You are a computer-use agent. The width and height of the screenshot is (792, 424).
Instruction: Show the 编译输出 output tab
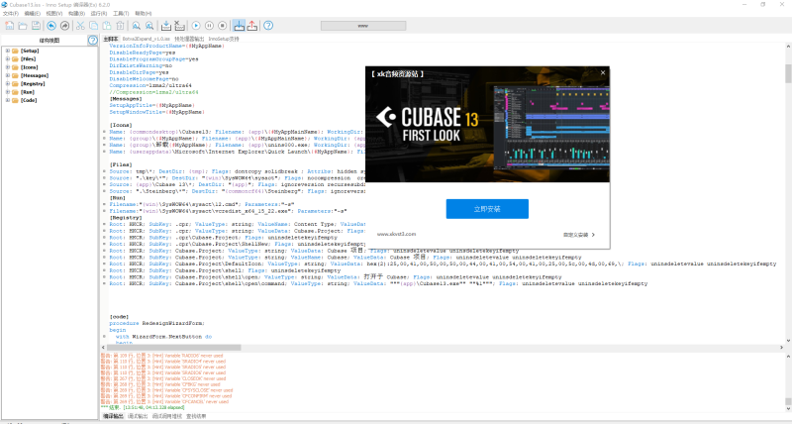click(113, 416)
